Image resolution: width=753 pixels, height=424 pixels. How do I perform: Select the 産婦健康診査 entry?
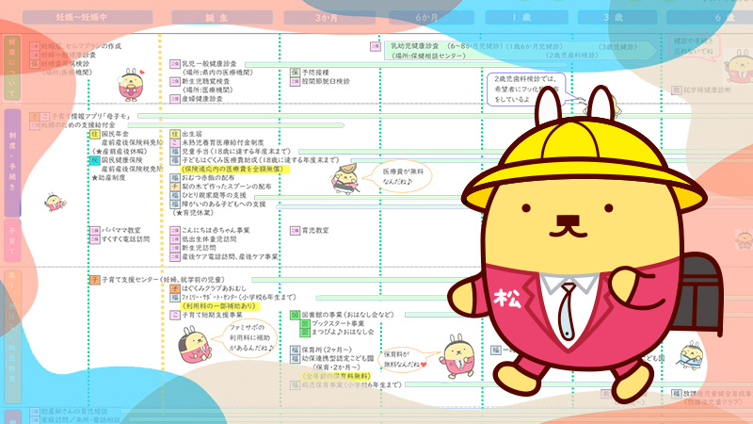(202, 99)
